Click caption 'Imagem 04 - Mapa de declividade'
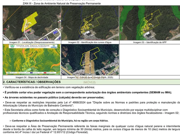The height and width of the screenshot is (135, 180). click(x=32, y=77)
